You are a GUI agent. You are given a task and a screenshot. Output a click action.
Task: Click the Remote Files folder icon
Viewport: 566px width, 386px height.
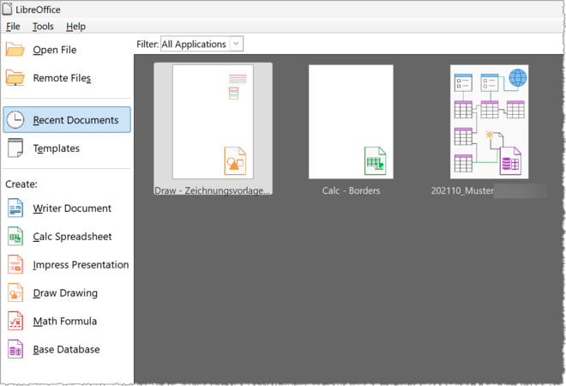(15, 78)
